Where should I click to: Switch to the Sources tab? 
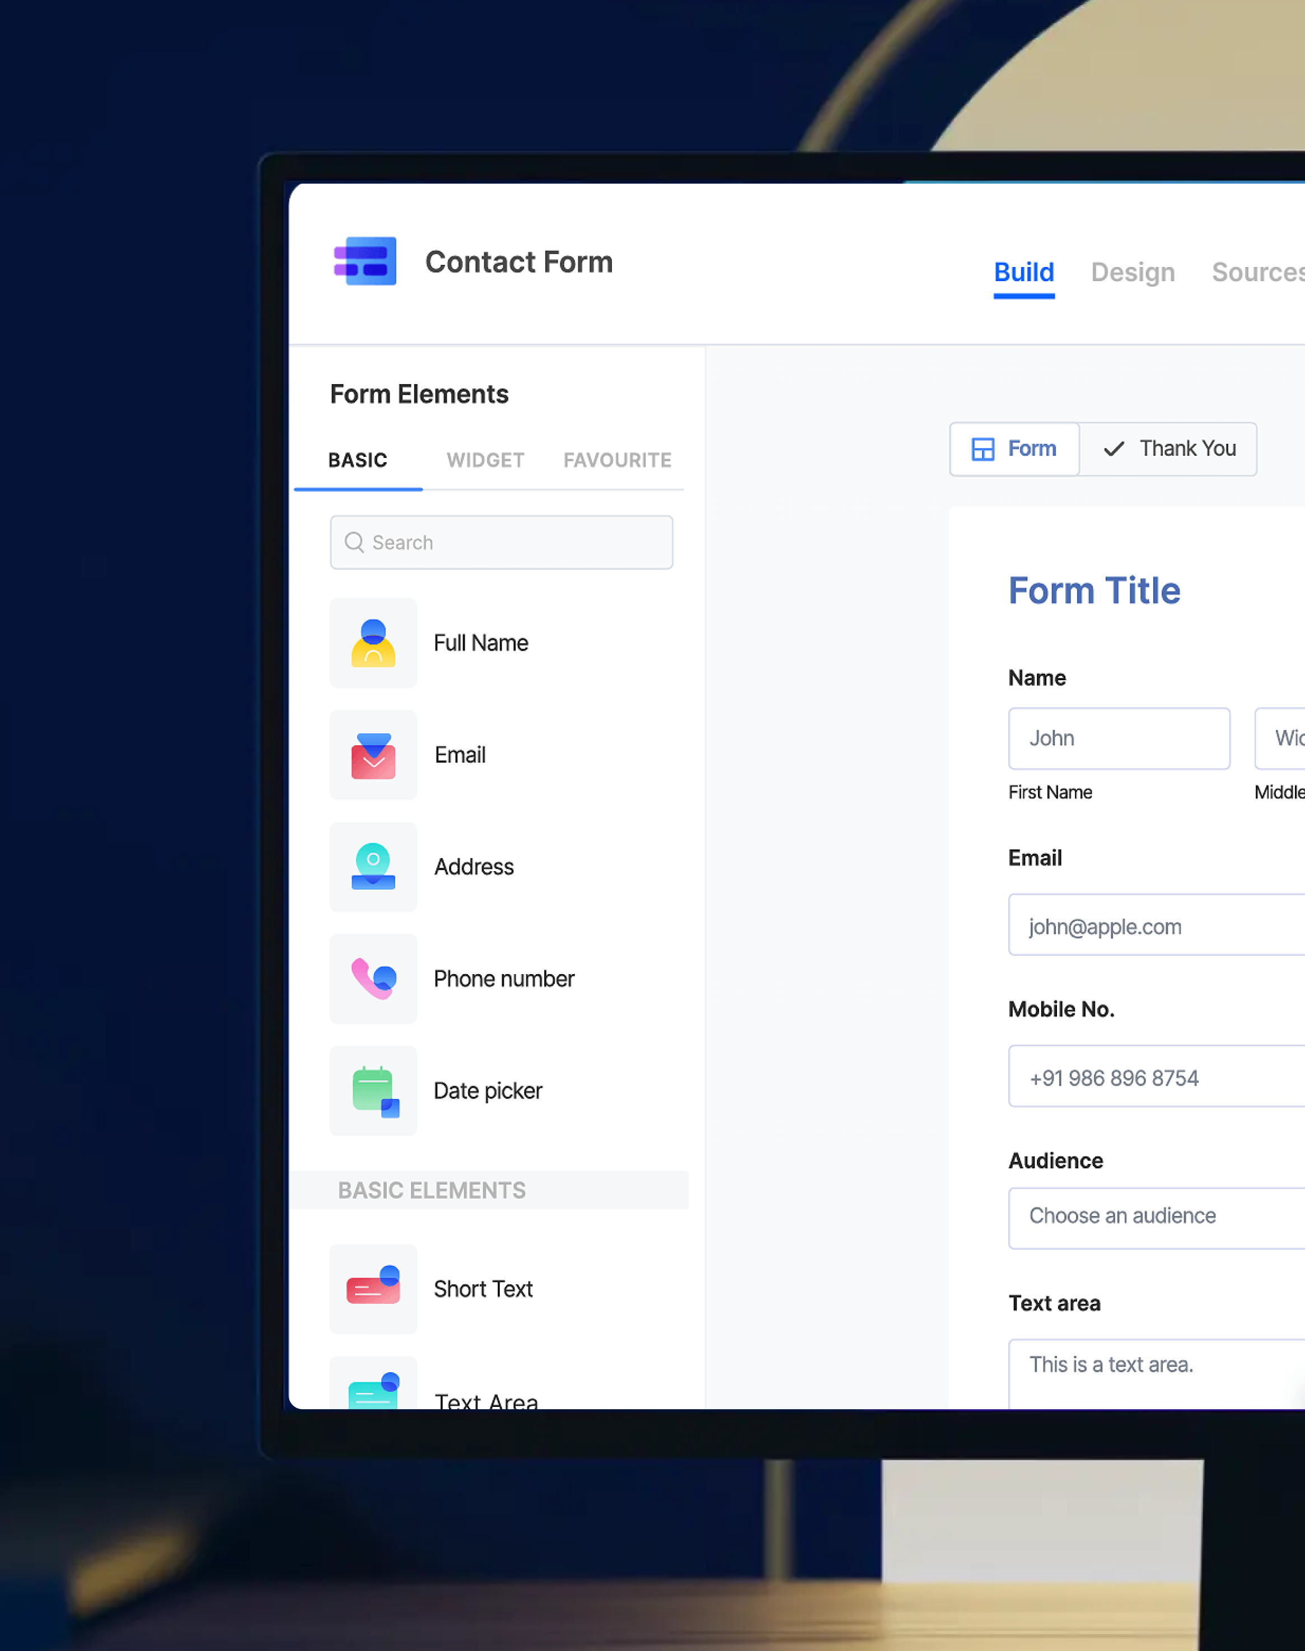[x=1259, y=273]
